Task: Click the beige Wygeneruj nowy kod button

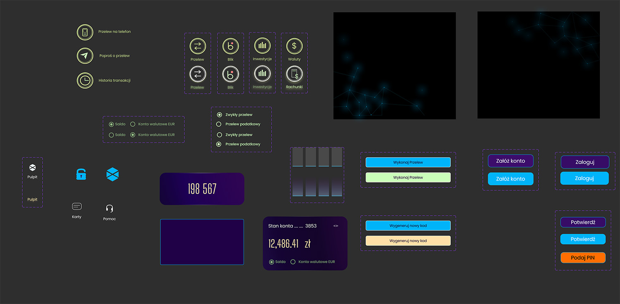Action: [x=408, y=241]
